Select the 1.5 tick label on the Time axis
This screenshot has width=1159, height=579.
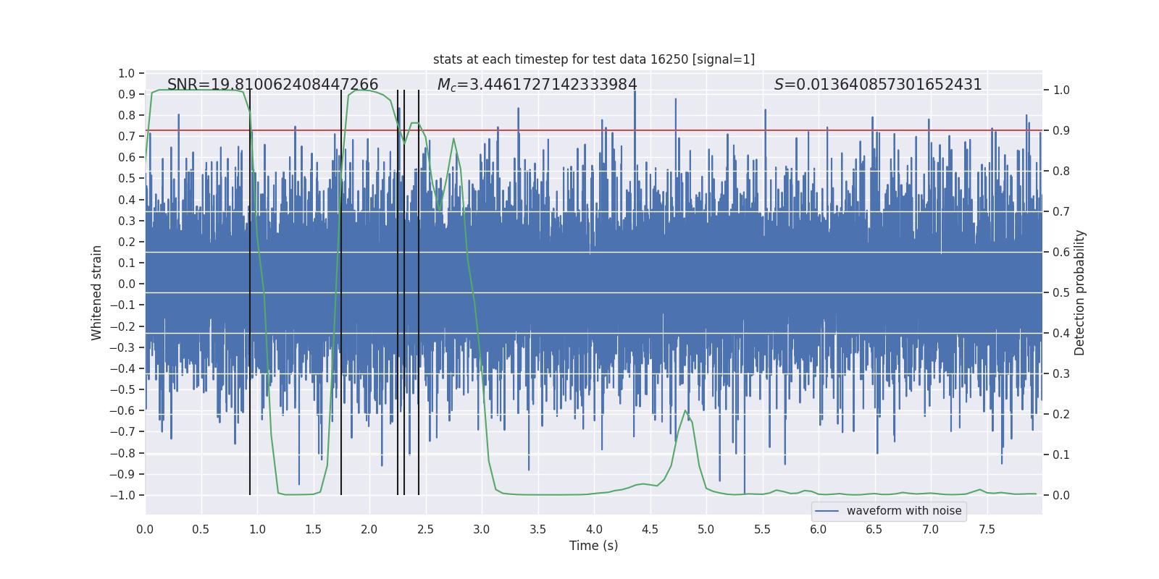pyautogui.click(x=313, y=529)
